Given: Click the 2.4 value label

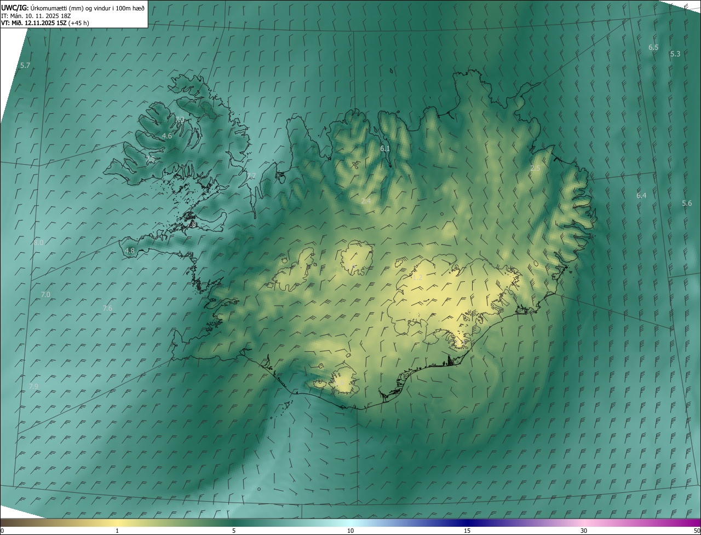Looking at the screenshot, I should click(x=366, y=201).
